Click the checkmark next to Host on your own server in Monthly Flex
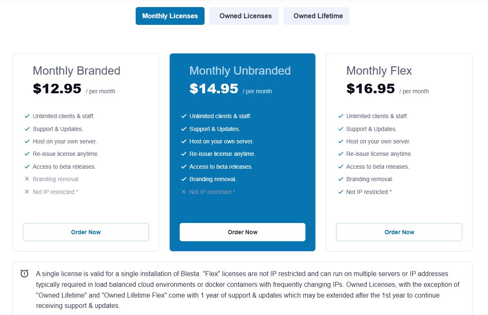Viewport: 488px width, 315px height. (x=340, y=141)
